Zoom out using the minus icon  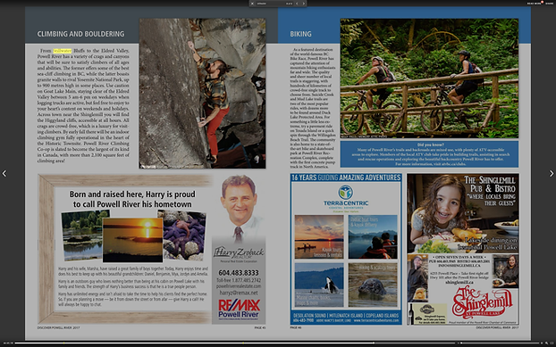click(x=459, y=343)
